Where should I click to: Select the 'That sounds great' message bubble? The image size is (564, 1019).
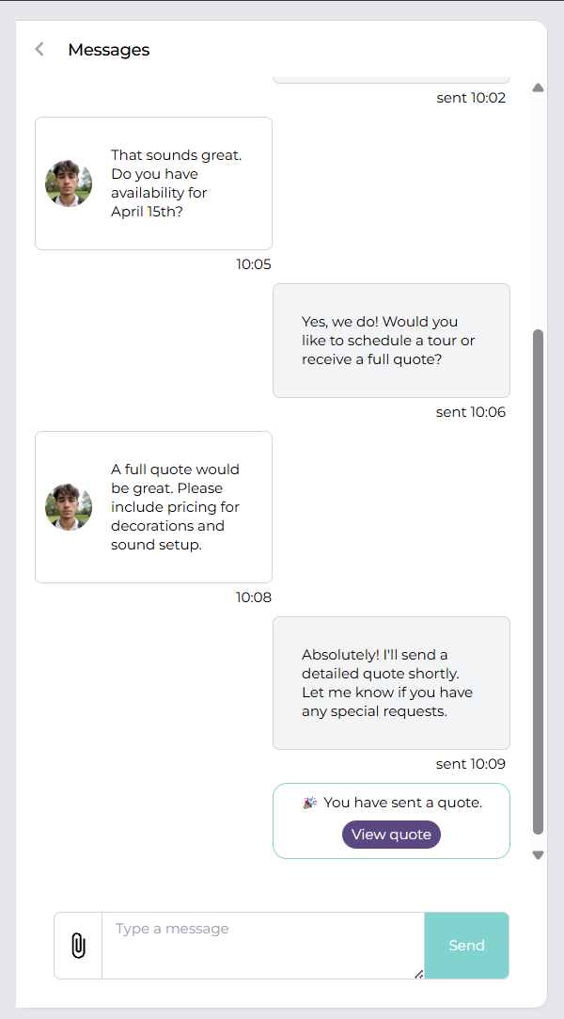coord(153,183)
